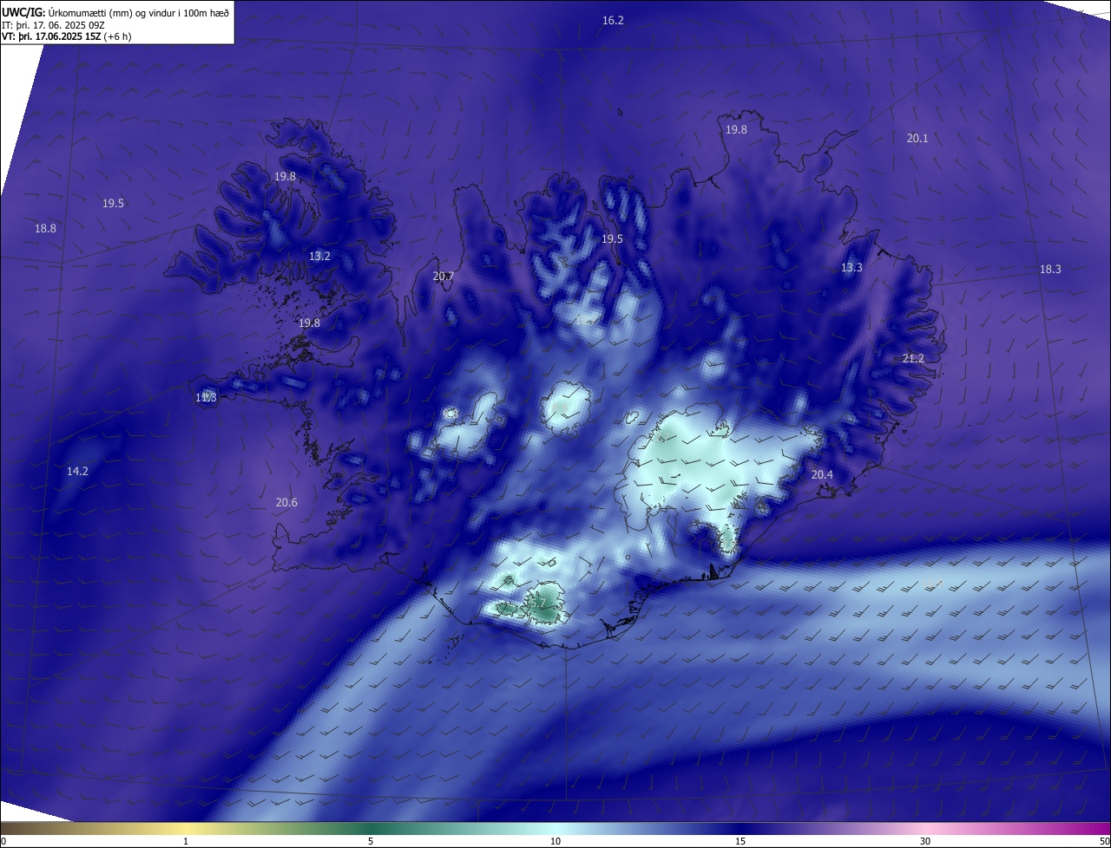
Task: Click the color scale tick labeled 5
Action: pos(371,841)
